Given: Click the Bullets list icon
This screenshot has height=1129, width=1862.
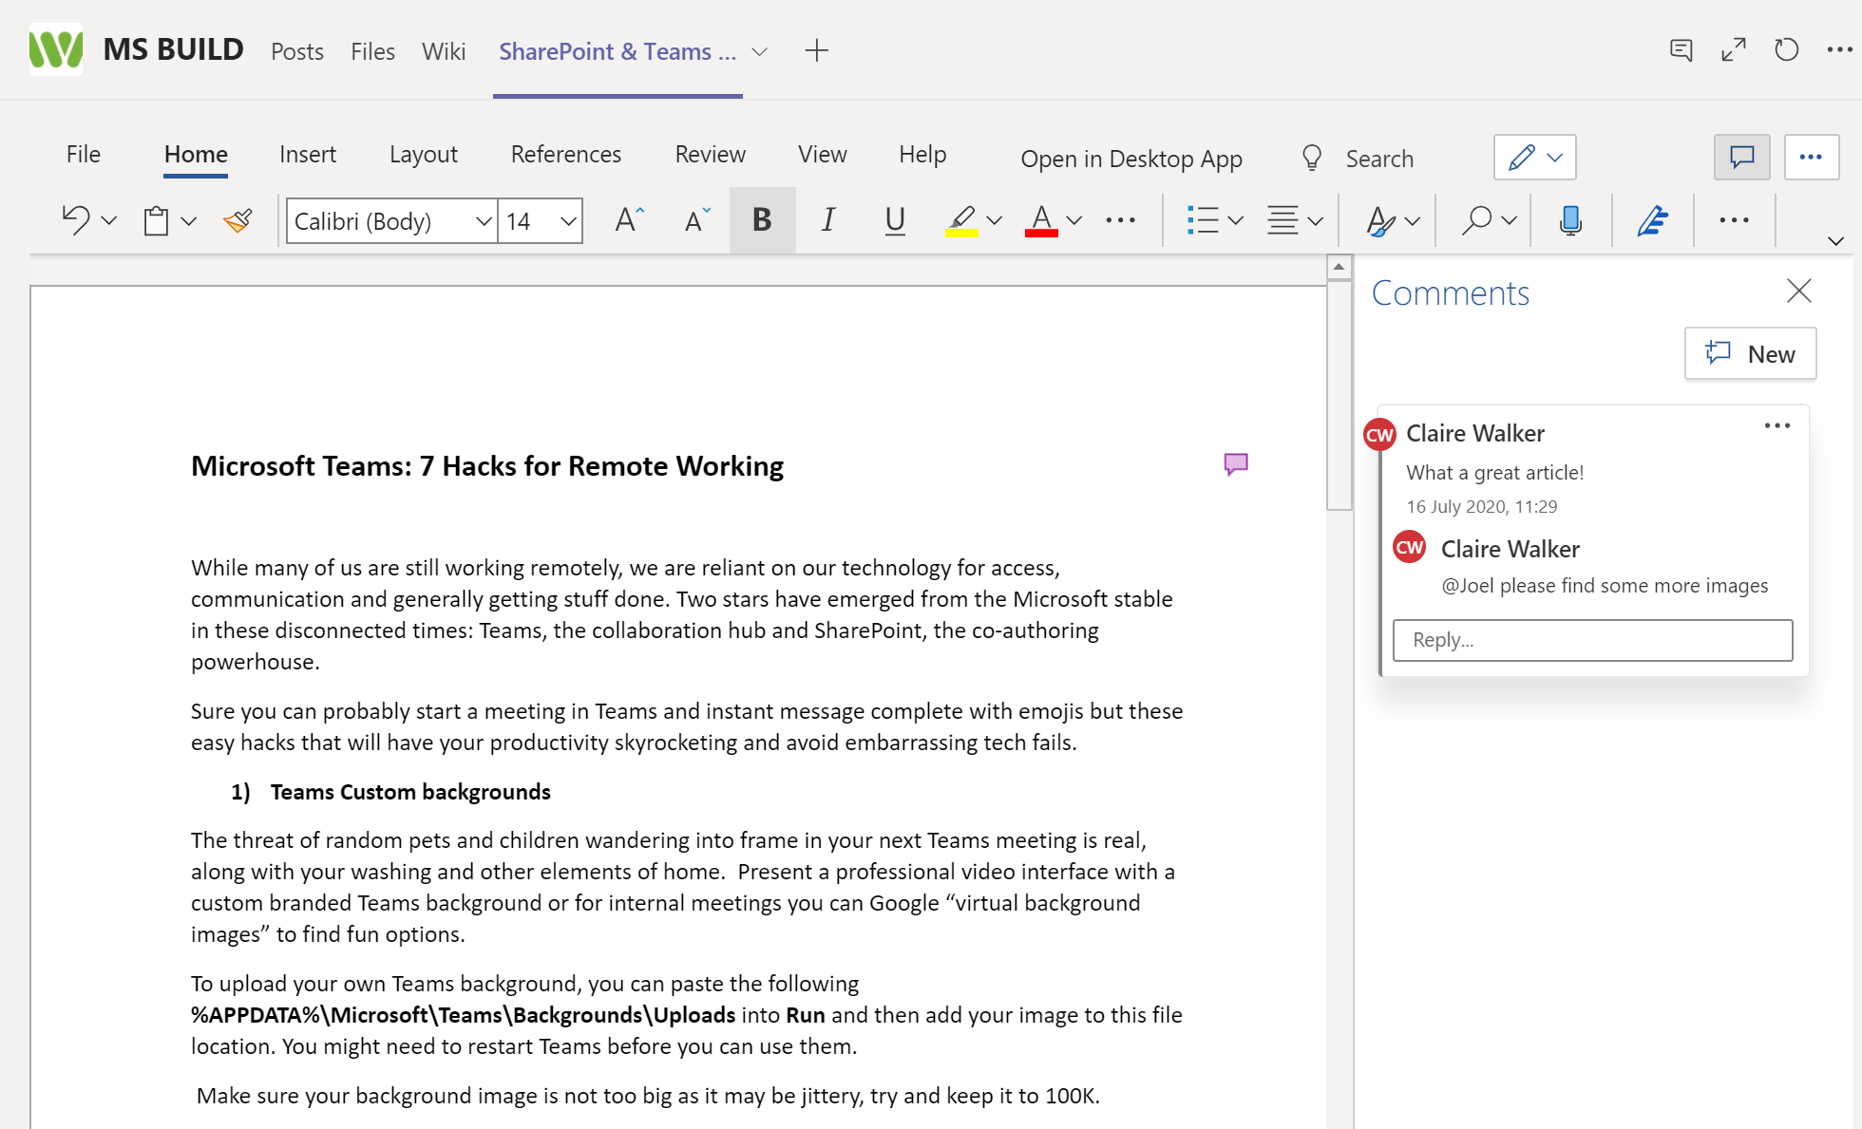Looking at the screenshot, I should point(1203,220).
